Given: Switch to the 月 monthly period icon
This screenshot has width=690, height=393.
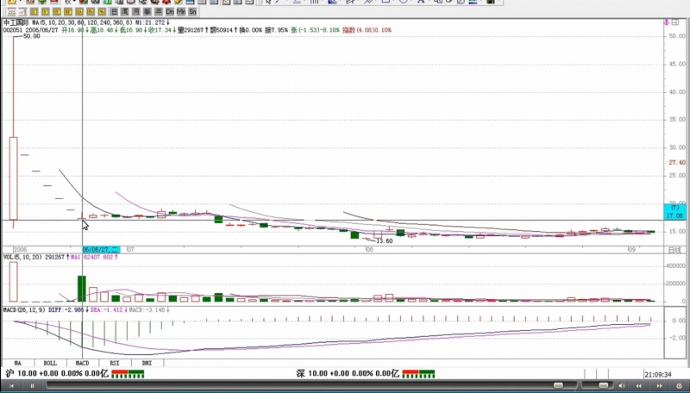Looking at the screenshot, I should [x=136, y=12].
